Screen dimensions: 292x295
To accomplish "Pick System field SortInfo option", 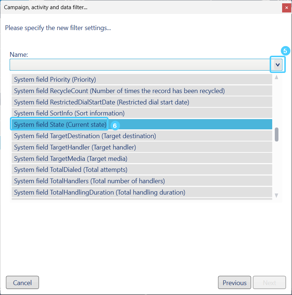I will tap(69, 113).
